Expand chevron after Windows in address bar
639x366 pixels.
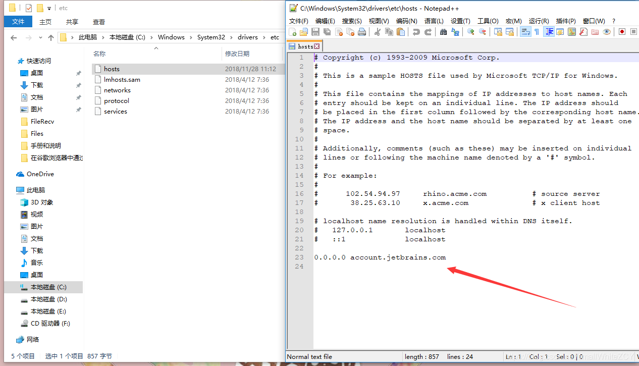pyautogui.click(x=191, y=37)
